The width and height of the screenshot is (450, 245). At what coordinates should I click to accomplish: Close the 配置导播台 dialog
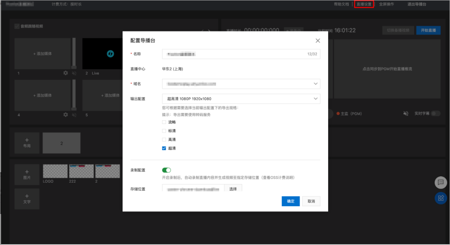pos(318,41)
